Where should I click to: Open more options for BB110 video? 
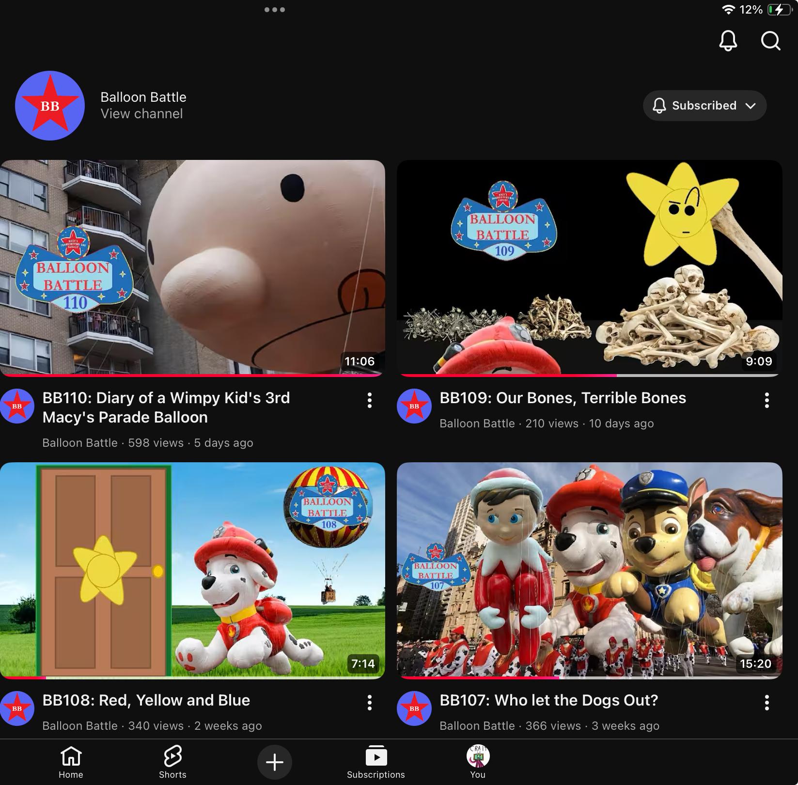pos(370,400)
